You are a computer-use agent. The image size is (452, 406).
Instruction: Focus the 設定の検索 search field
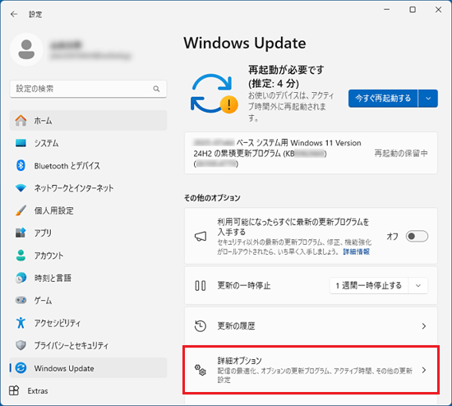[x=88, y=89]
